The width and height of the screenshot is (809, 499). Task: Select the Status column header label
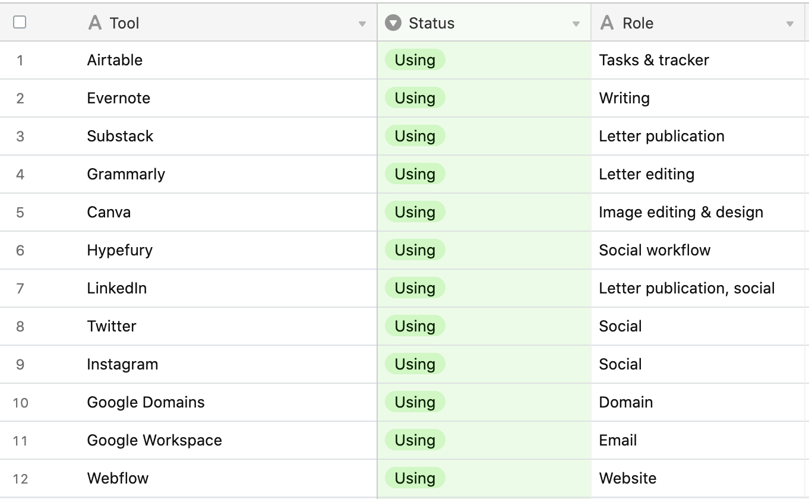(432, 23)
